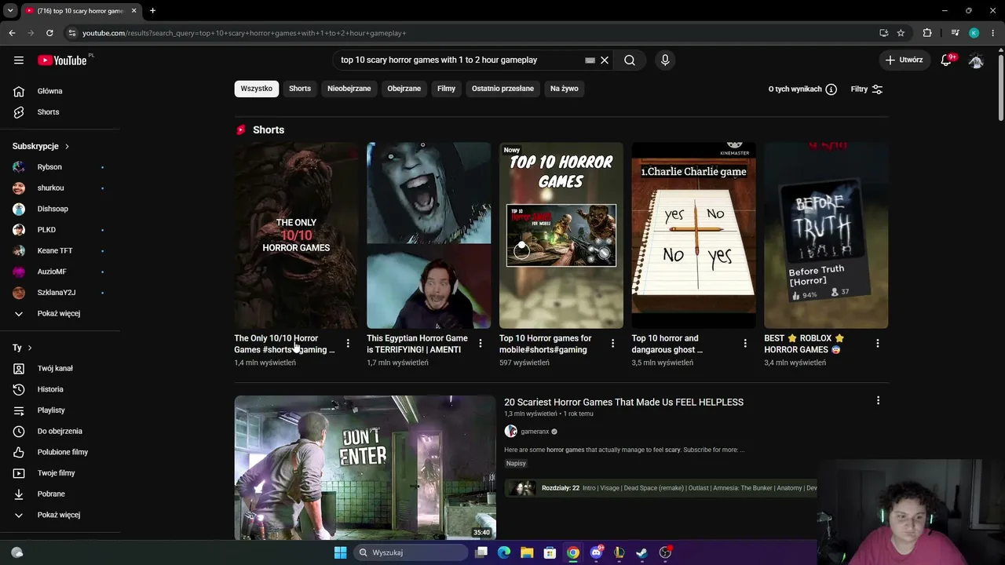Open the Chrome tab search dropdown

[10, 11]
